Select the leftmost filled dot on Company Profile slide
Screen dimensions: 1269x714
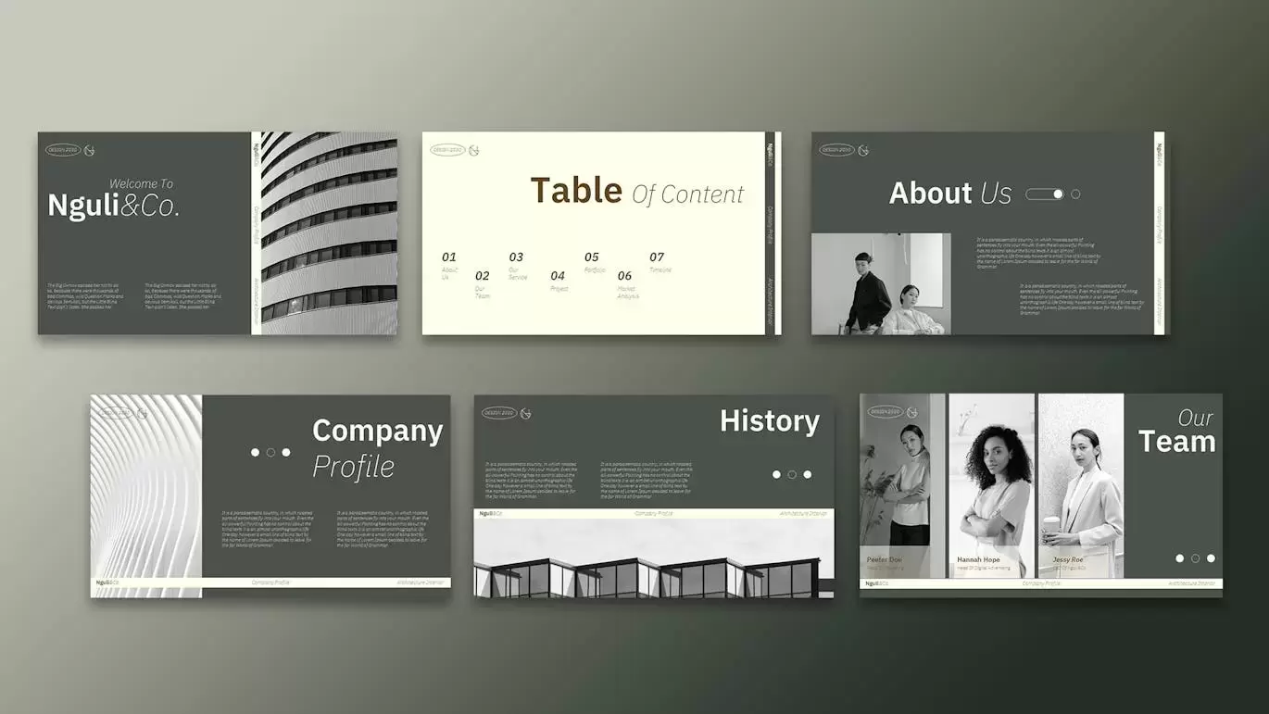[x=255, y=453]
